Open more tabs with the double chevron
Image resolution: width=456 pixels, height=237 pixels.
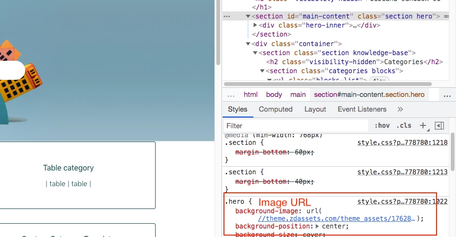[x=400, y=109]
